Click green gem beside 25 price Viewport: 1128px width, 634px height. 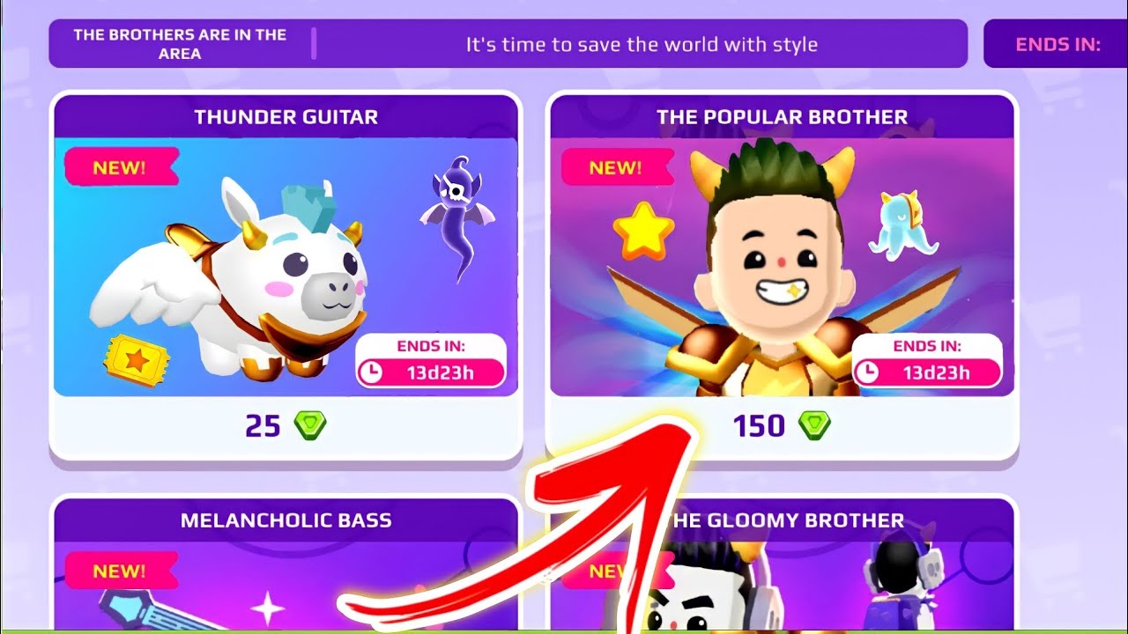310,426
